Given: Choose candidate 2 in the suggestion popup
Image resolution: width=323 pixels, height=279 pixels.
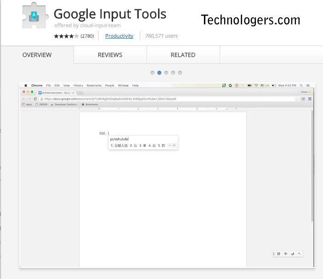Looking at the screenshot, I should [133, 146].
